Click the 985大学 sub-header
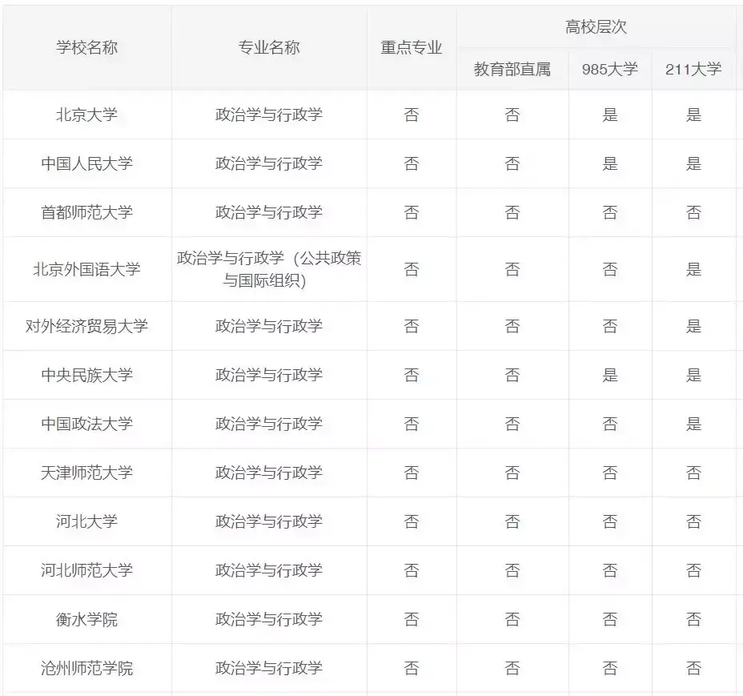 [x=610, y=69]
